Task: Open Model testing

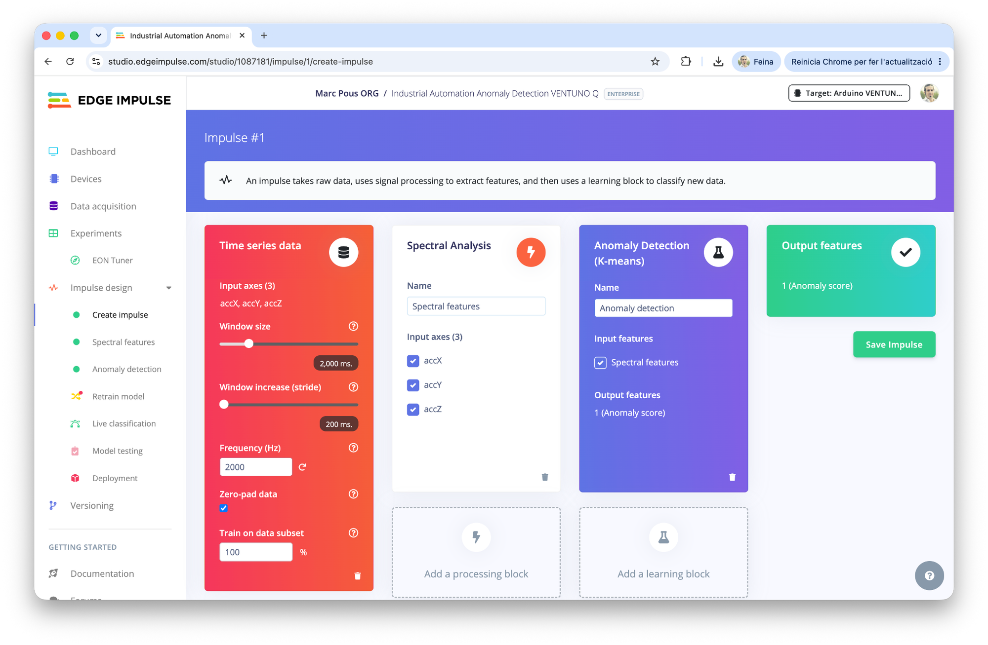Action: 118,451
